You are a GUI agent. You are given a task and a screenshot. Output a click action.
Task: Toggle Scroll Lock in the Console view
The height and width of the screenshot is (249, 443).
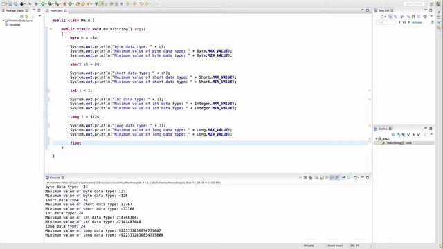322,178
